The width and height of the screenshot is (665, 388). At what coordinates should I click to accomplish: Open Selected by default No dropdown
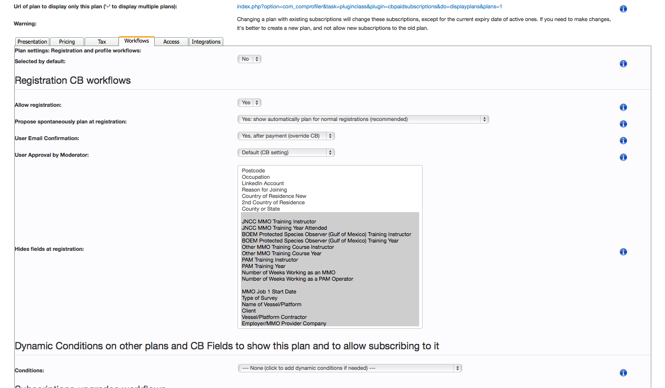(250, 59)
